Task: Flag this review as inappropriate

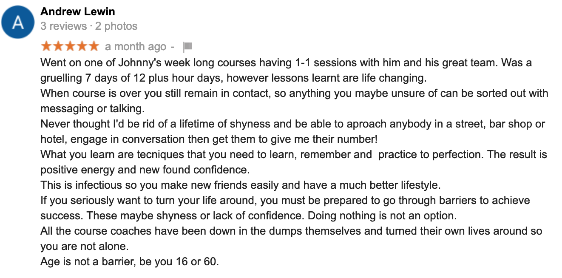Action: pyautogui.click(x=187, y=46)
